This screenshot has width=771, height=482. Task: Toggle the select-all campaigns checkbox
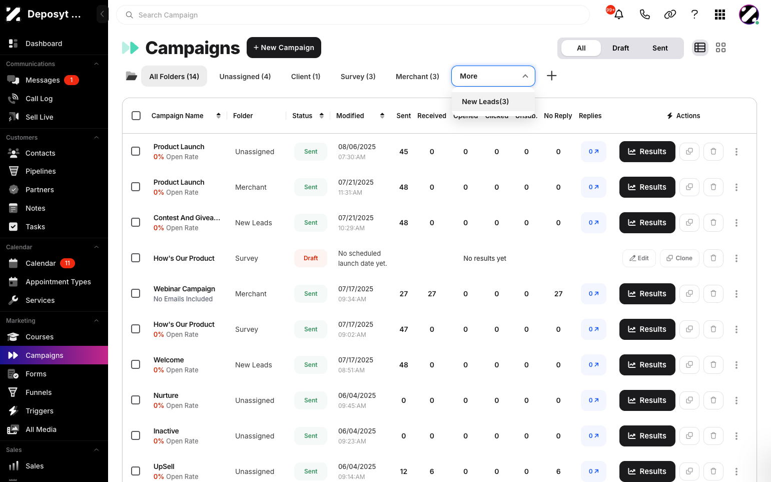coord(136,116)
